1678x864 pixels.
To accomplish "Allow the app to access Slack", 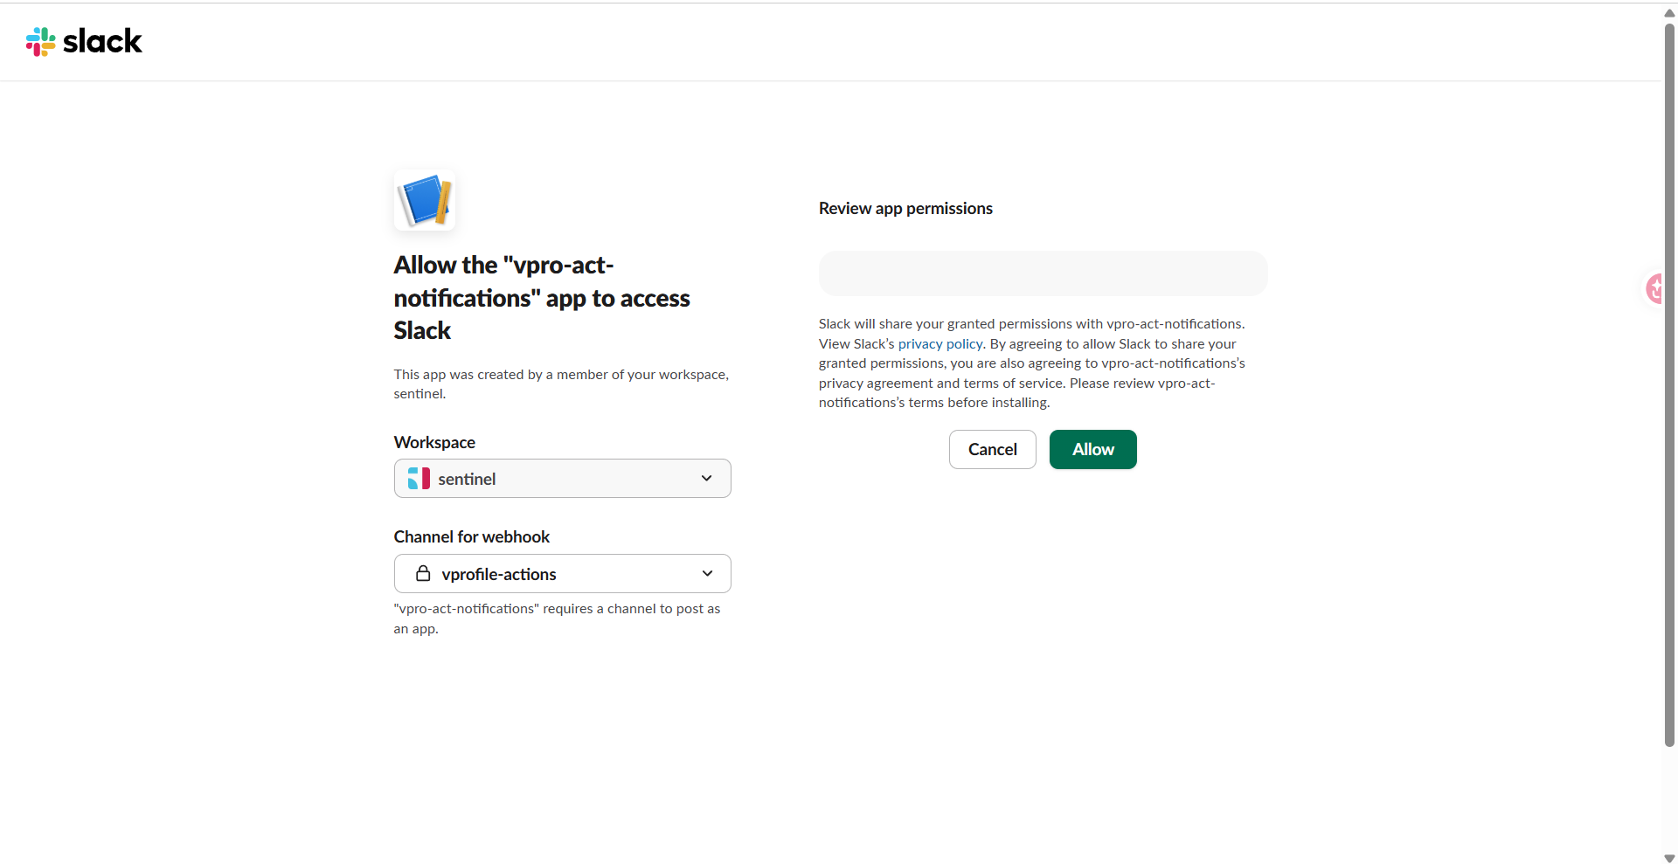I will click(1092, 449).
